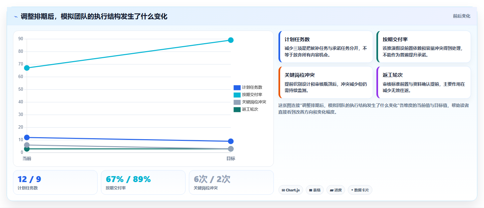Click the 当前 x-axis label
The image size is (484, 208).
point(27,158)
